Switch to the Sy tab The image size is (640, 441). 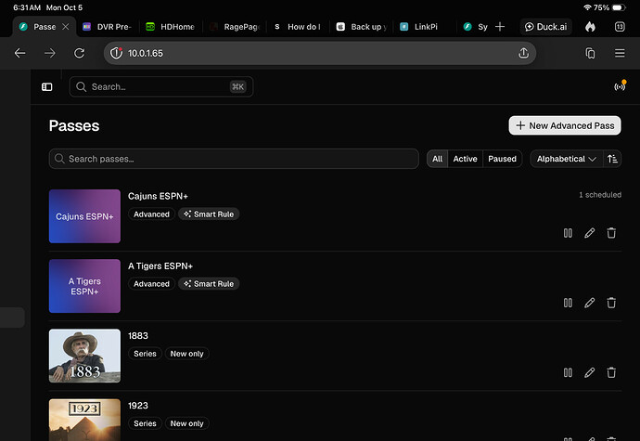click(476, 27)
